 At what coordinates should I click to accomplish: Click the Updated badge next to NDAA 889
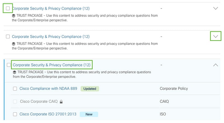pyautogui.click(x=90, y=89)
